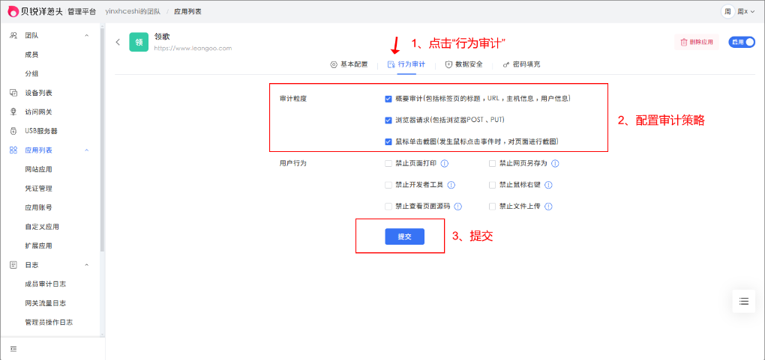Click the sidebar vertical scrollbar
The image size is (765, 360).
(103, 139)
